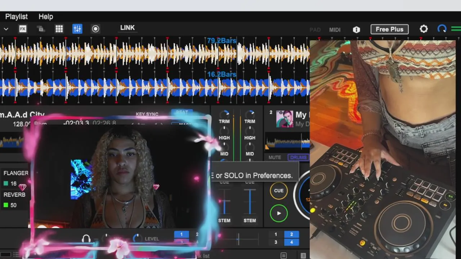Adjust left channel MID knob
This screenshot has height=259, width=461.
(x=224, y=146)
